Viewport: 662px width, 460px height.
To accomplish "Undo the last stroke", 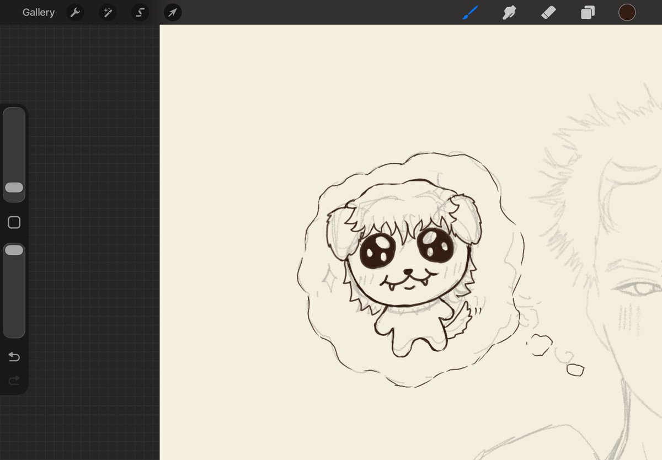I will tap(14, 357).
